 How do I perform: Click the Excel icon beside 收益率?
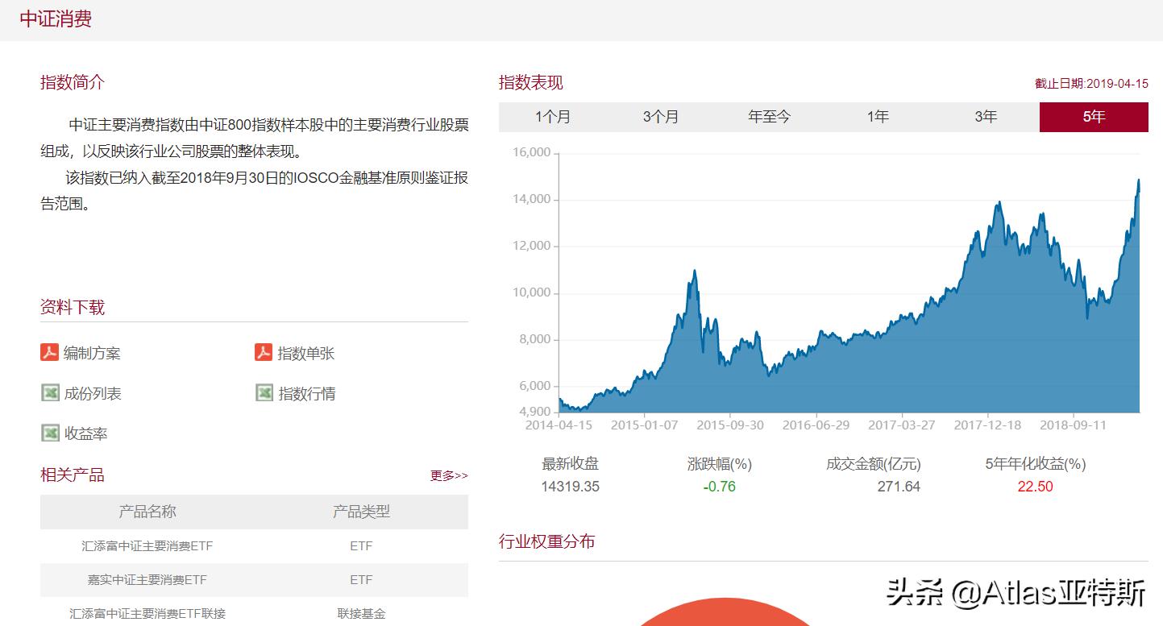point(48,433)
